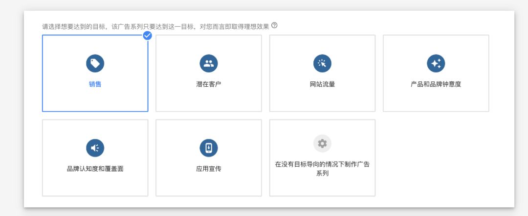The image size is (528, 216).
Task: Select the 潜在客户 label
Action: tap(208, 84)
